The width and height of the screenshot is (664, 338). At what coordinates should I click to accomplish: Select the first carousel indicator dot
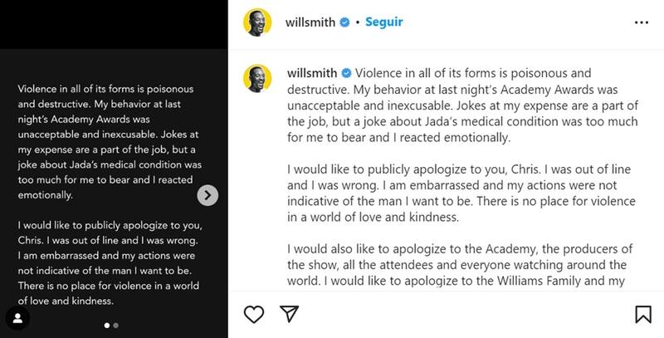107,326
